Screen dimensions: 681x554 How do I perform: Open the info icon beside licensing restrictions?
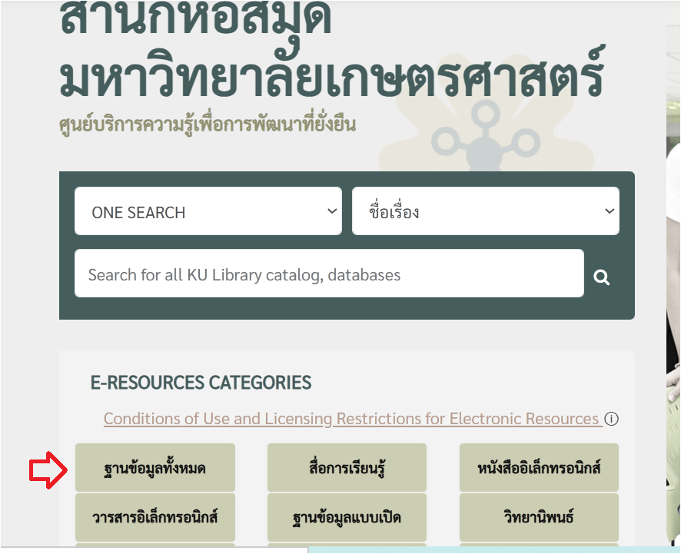coord(612,419)
